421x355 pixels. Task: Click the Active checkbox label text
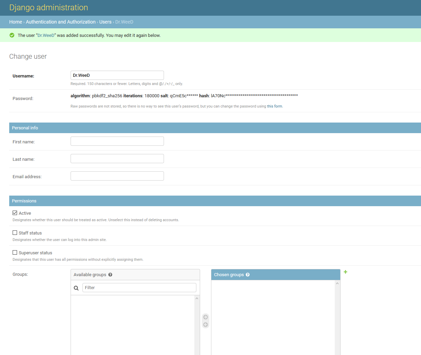tap(25, 213)
